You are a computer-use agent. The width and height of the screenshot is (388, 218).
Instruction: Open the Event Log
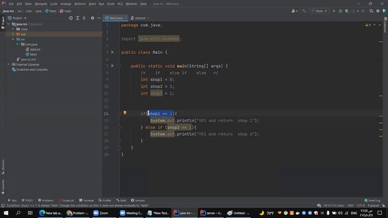pyautogui.click(x=372, y=200)
